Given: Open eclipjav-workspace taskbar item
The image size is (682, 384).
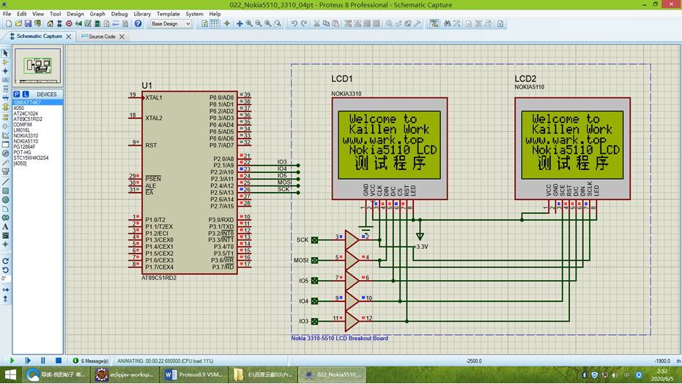Looking at the screenshot, I should click(x=125, y=374).
